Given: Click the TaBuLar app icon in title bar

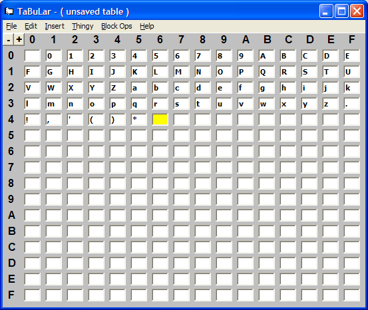Looking at the screenshot, I should click(9, 11).
